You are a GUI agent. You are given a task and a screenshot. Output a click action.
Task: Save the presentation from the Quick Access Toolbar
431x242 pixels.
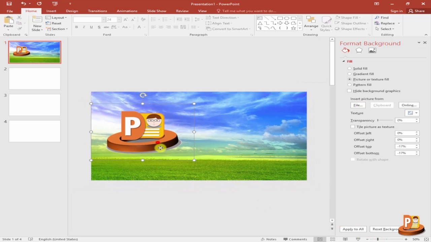pos(9,4)
